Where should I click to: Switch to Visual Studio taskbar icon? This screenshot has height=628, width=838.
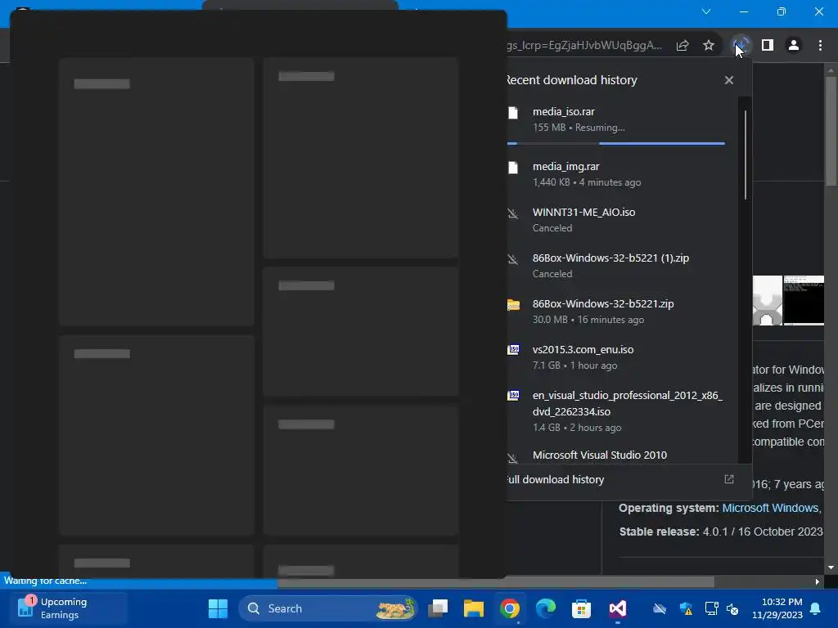617,608
